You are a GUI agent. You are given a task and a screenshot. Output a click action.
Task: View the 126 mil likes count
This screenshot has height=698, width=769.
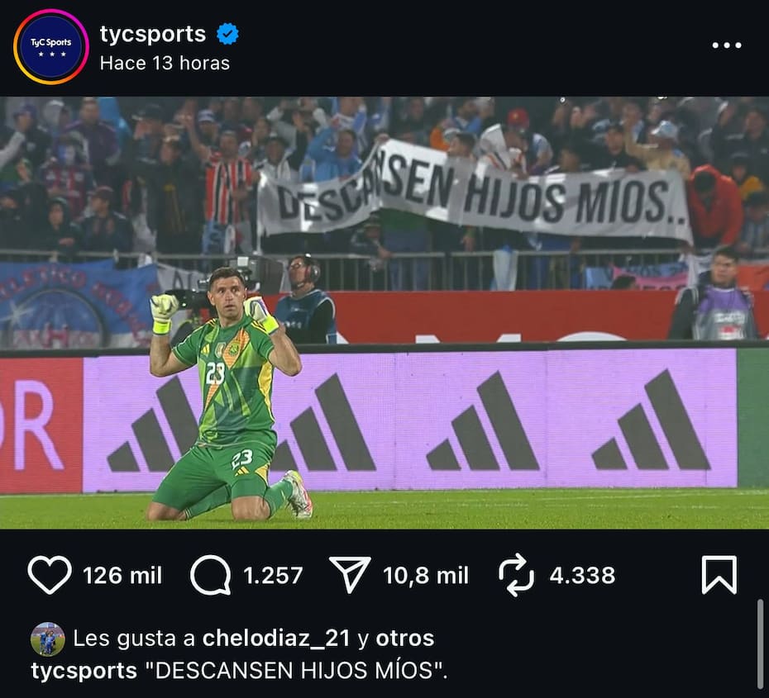pyautogui.click(x=122, y=576)
